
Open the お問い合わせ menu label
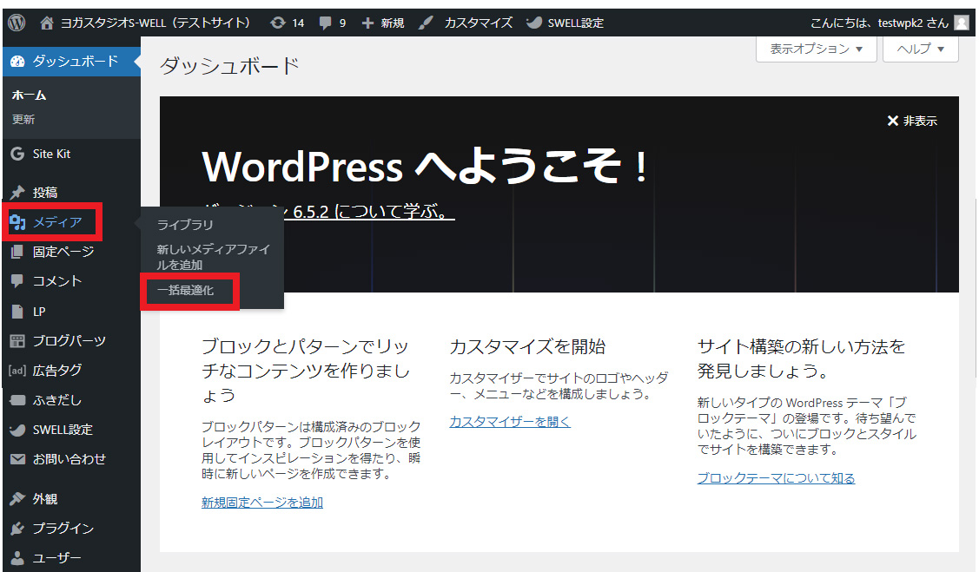tap(69, 459)
